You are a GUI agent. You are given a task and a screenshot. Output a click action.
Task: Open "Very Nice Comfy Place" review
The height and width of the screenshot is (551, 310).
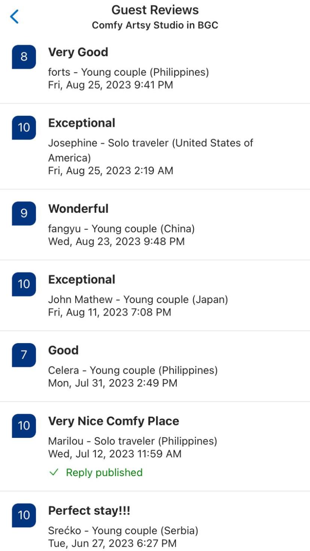(113, 421)
